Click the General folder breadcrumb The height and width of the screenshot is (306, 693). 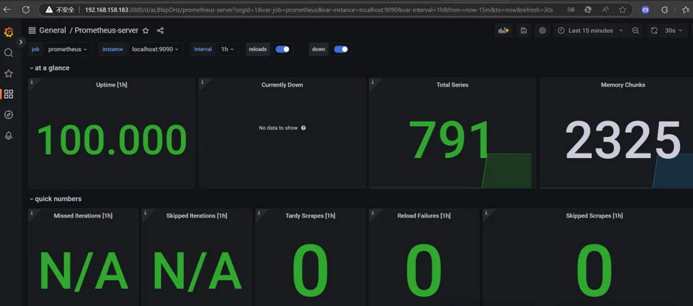click(53, 31)
